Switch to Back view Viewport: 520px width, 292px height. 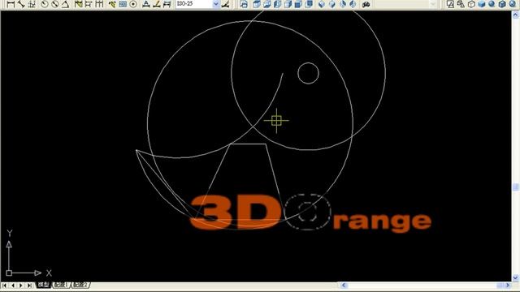pyautogui.click(x=309, y=4)
